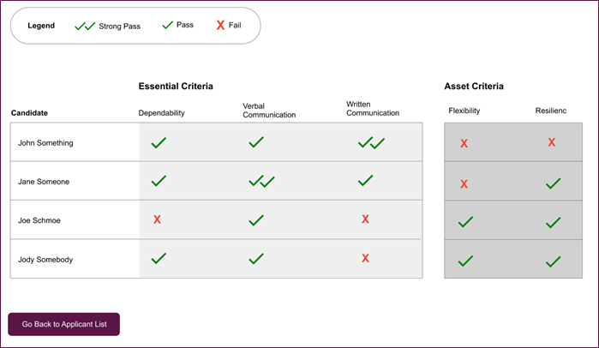Click the Strong Pass legend text

click(120, 27)
